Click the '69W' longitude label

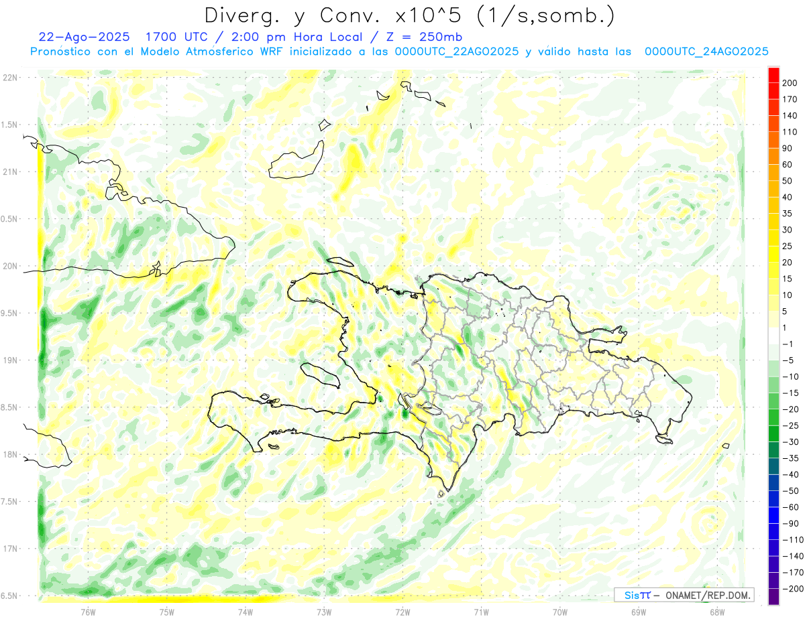(638, 612)
